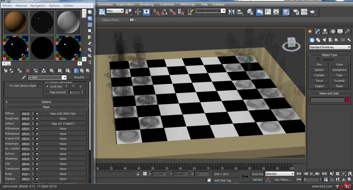Open the Standard Primitives dropdown
This screenshot has width=353, height=190.
pos(330,47)
